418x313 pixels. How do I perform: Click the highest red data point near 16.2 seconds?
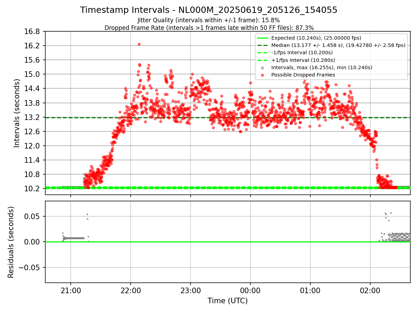(139, 44)
